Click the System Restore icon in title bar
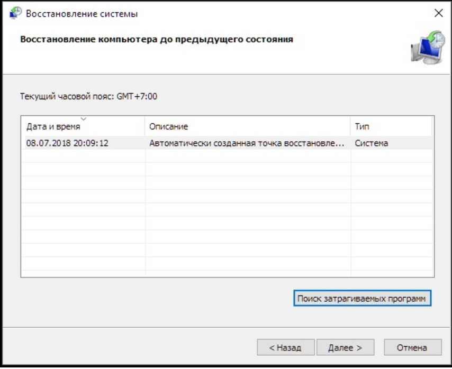Screen dimensions: 452x369 (x=16, y=14)
